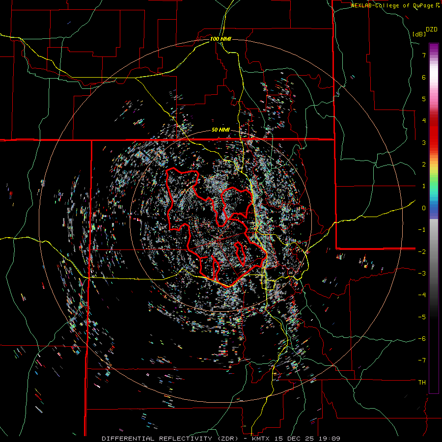Pick the yellow segment of the color bar
442x442 pixels.
pyautogui.click(x=434, y=169)
